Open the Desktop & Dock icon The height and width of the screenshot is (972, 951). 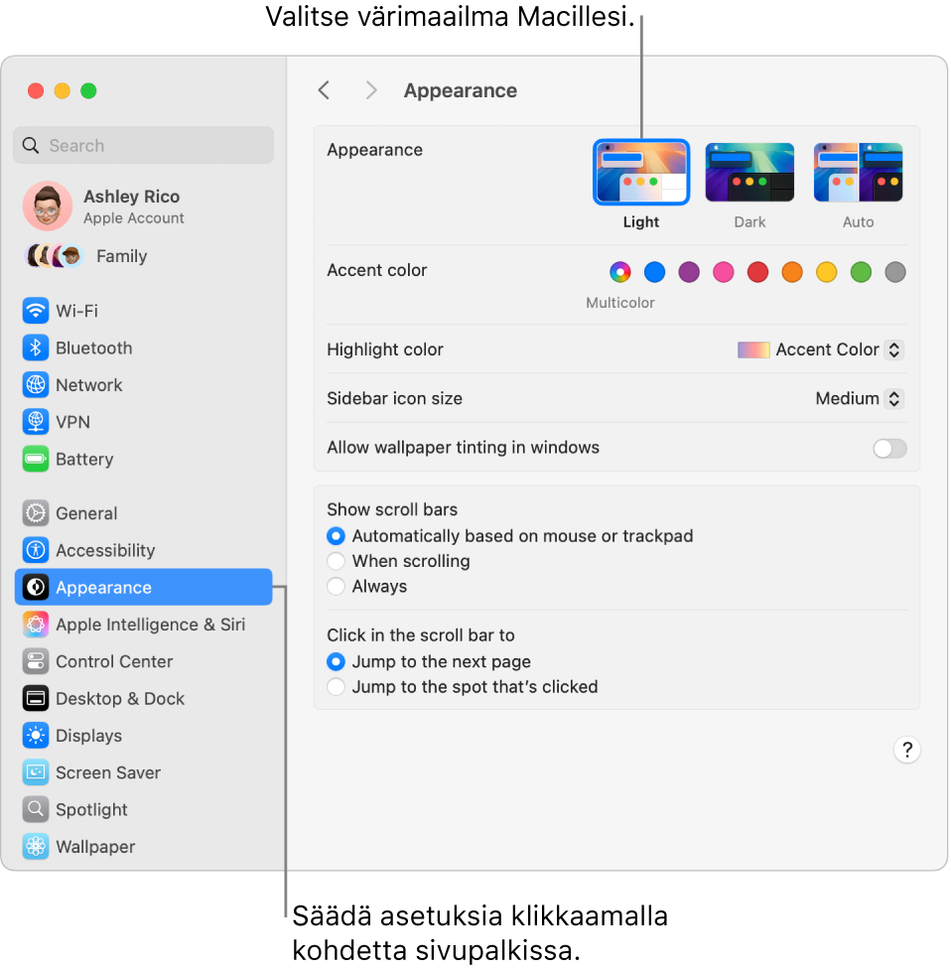(x=36, y=699)
